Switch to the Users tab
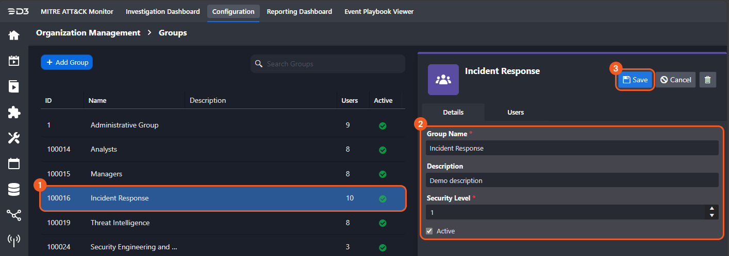The height and width of the screenshot is (256, 729). 515,112
